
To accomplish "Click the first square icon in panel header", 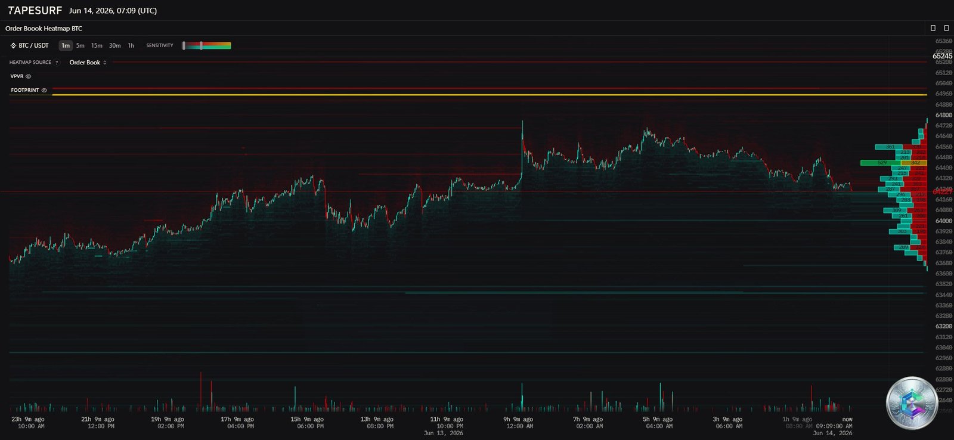I will coord(933,28).
